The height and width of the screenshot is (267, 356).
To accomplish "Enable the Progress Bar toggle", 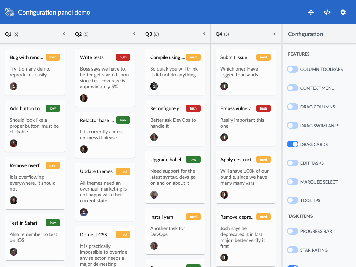I will [292, 231].
